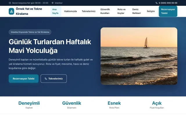Open Güvenlik Kuralları menu item

coord(106,11)
